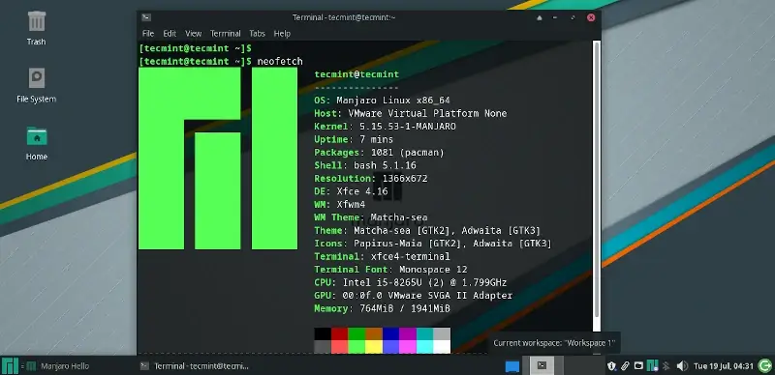Click the large green Manjaro ASCII logo

pyautogui.click(x=218, y=159)
